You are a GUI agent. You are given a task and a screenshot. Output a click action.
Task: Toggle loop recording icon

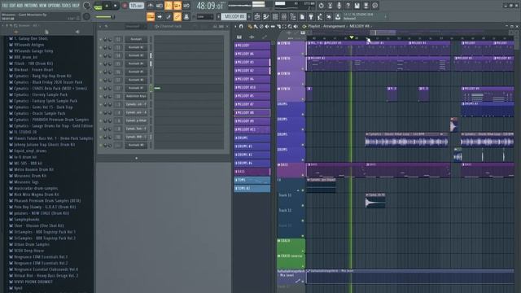point(186,6)
